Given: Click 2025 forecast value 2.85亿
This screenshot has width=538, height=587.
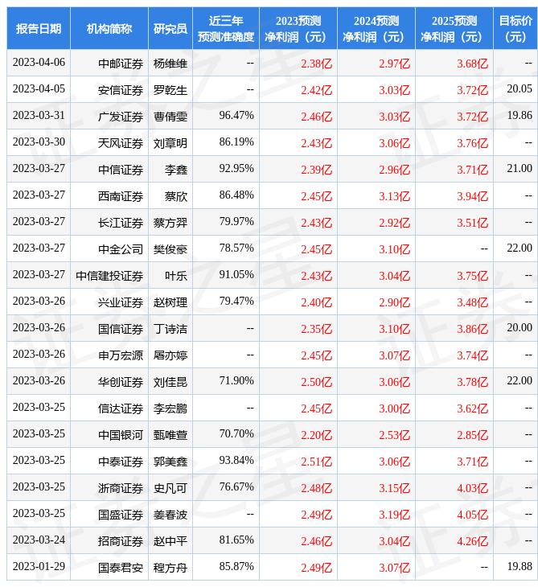Looking at the screenshot, I should tap(472, 435).
